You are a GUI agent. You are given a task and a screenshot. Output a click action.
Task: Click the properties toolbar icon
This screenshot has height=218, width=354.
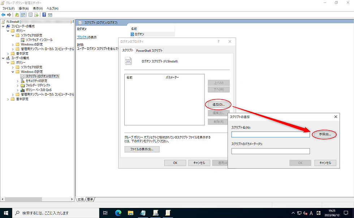coord(30,15)
